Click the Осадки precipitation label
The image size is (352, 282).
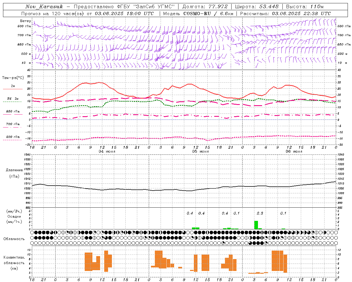(x=14, y=216)
